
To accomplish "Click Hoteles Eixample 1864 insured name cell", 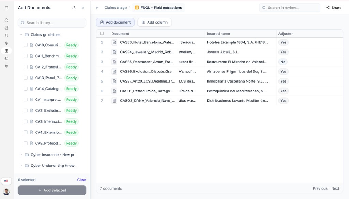I will tap(237, 42).
